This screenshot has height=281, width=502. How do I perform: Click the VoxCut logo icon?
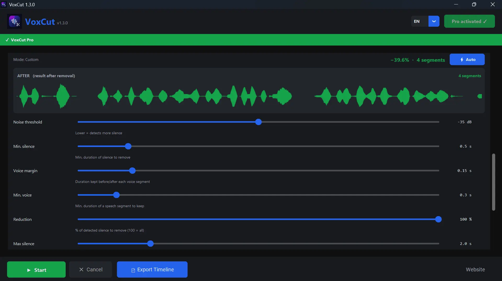pyautogui.click(x=14, y=21)
